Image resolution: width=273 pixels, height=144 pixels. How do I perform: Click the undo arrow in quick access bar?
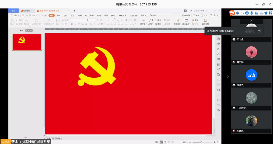(37, 16)
